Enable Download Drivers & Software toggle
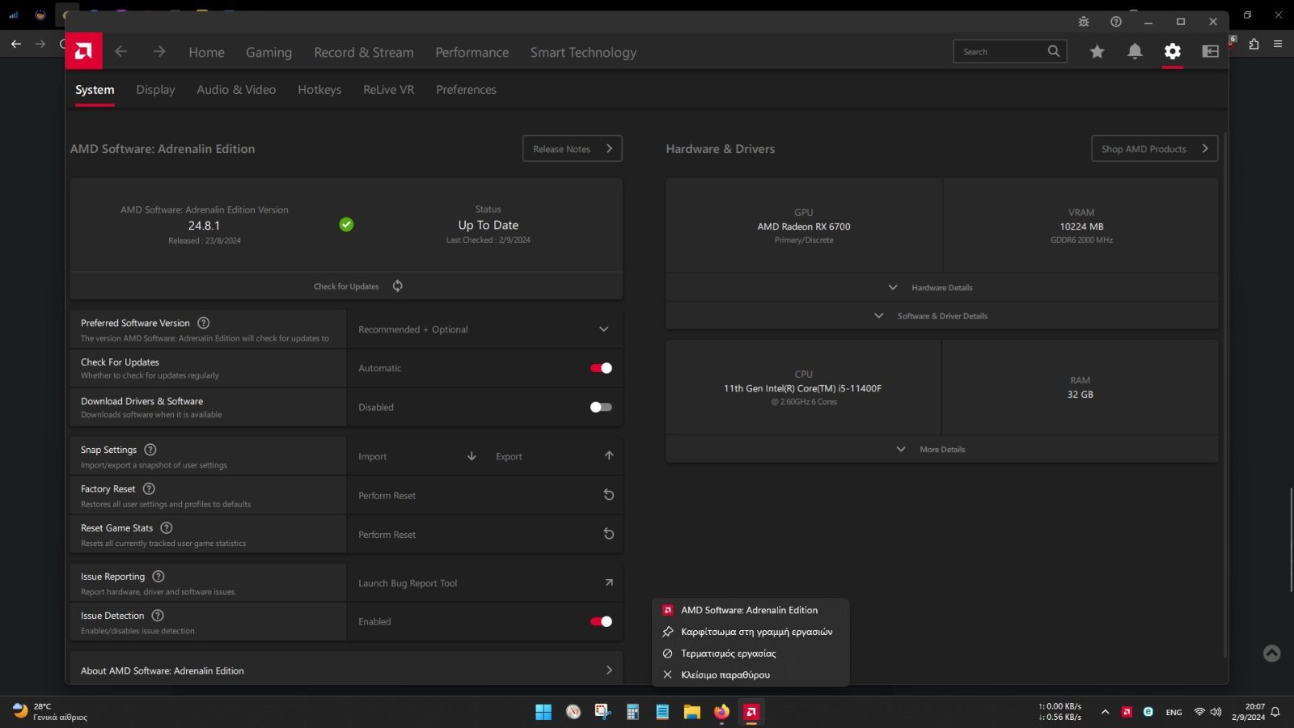This screenshot has width=1294, height=728. [x=601, y=407]
